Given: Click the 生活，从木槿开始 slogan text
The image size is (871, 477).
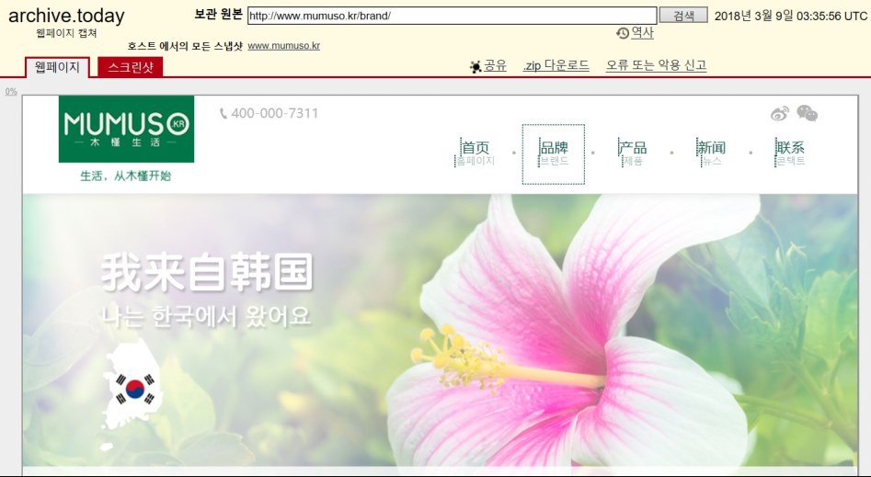Looking at the screenshot, I should tap(125, 176).
